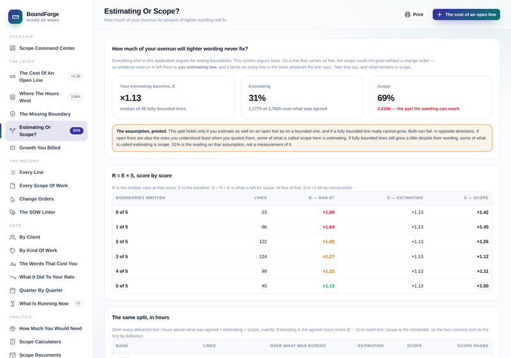Click the Estimating 31% card

coord(302,97)
